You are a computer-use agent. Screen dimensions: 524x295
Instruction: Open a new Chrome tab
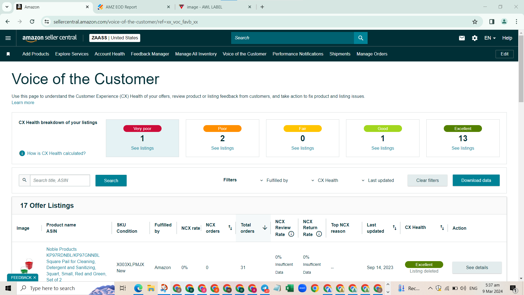tap(262, 7)
